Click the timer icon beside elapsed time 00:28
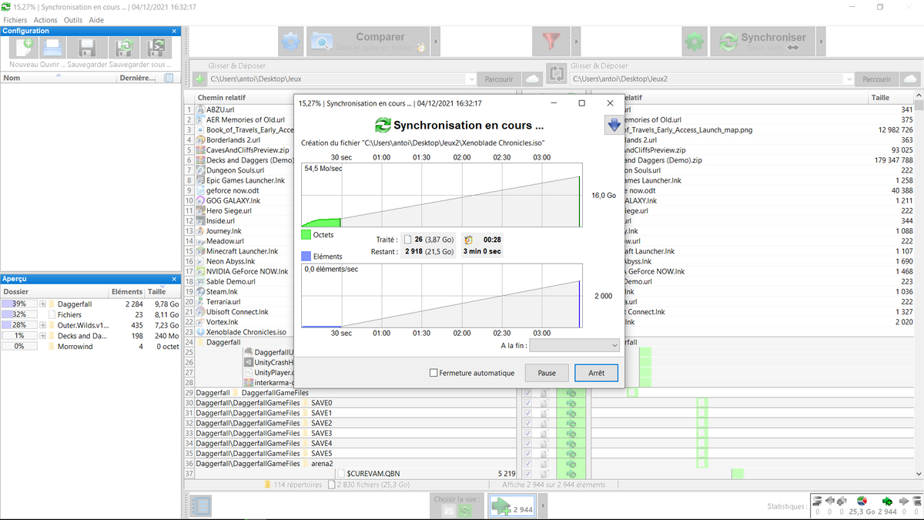Viewport: 924px width, 520px height. (468, 240)
